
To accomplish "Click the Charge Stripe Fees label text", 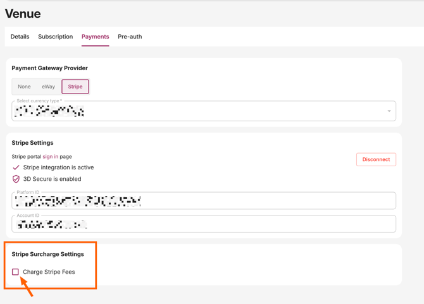I will (49, 272).
